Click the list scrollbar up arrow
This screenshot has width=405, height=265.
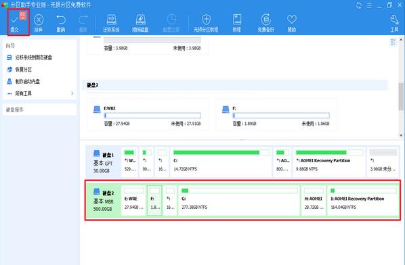coord(401,40)
